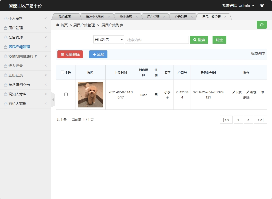
Task: Click the blue 添加 button
Action: click(x=98, y=54)
